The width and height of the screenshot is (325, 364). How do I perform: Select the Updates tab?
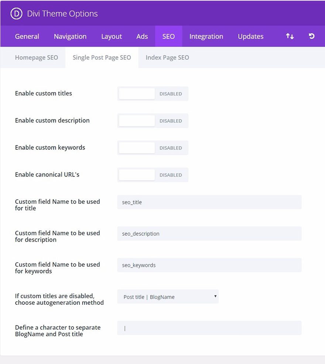250,36
